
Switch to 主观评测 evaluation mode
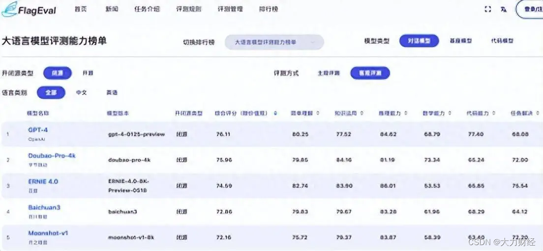click(329, 73)
